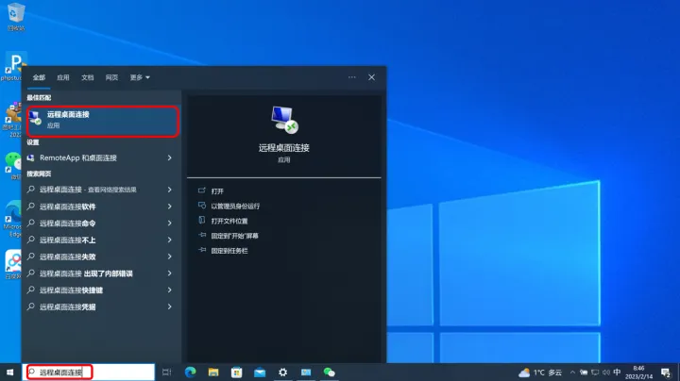Viewport: 680px width, 381px height.
Task: Click 以管理员身份运行 action
Action: tap(235, 207)
